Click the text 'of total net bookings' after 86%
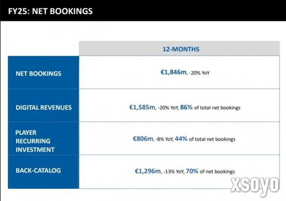The height and width of the screenshot is (201, 286). [x=217, y=108]
